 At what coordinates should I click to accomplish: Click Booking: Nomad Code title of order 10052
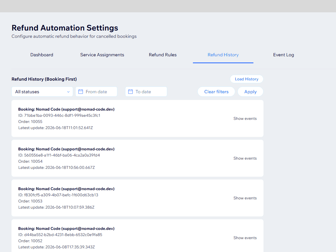click(66, 228)
